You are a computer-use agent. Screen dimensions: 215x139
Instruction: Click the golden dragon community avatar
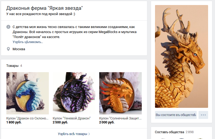181,56
